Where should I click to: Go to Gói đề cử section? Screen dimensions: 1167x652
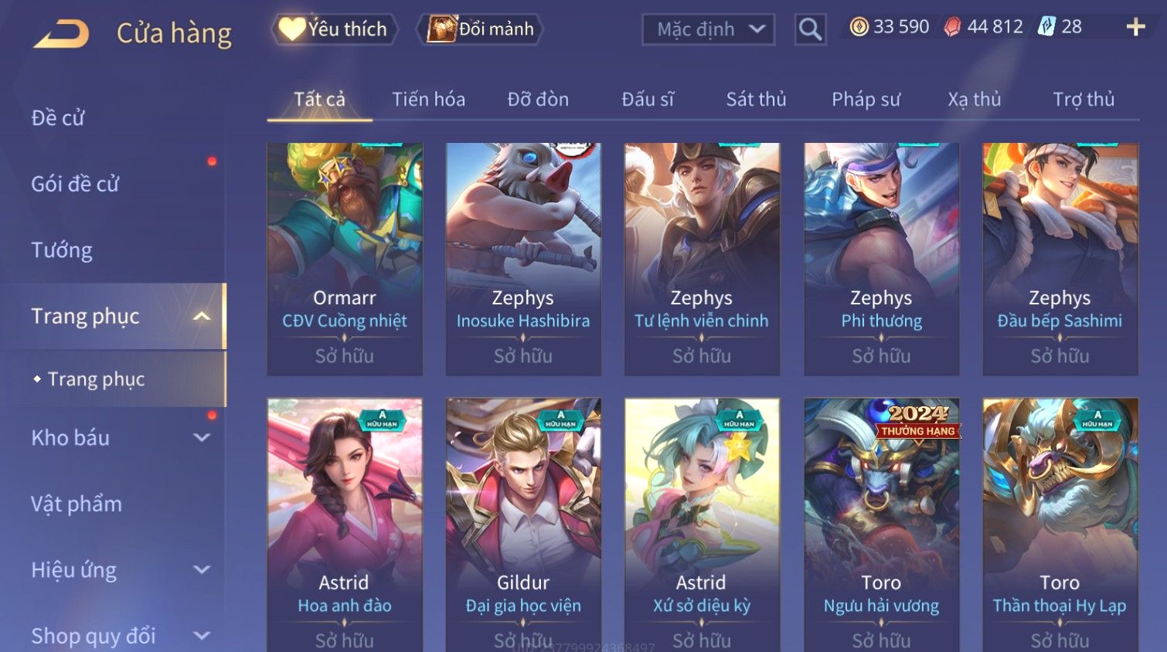click(x=75, y=184)
